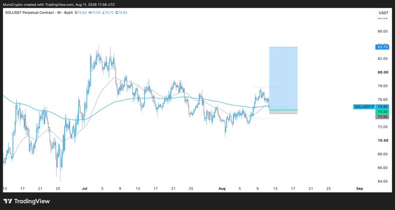Image resolution: width=395 pixels, height=210 pixels.
Task: Click the Aug label on time axis
Action: click(x=222, y=188)
